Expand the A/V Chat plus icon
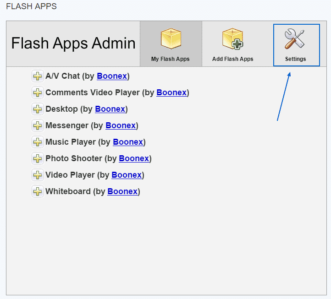 pos(38,76)
